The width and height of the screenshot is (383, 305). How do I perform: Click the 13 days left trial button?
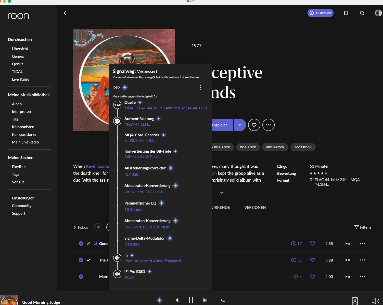click(321, 13)
